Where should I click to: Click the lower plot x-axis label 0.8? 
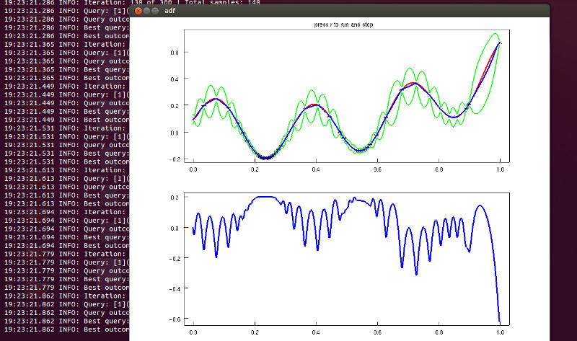coord(439,332)
